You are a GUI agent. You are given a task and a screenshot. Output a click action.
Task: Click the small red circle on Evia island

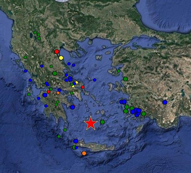(x=83, y=87)
